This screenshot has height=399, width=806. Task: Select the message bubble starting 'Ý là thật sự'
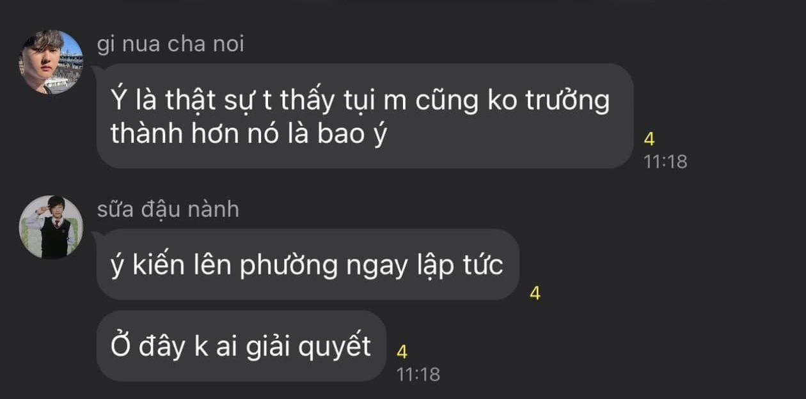365,116
